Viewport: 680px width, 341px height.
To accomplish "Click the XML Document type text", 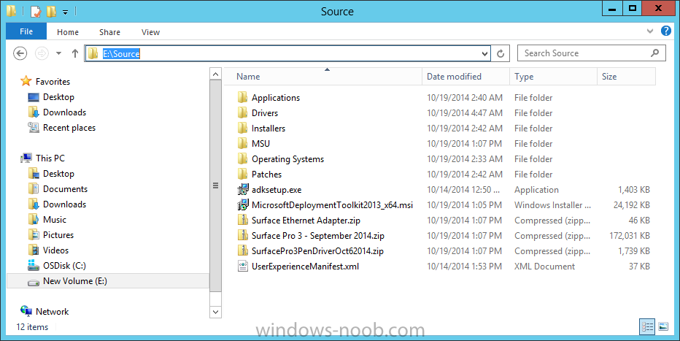I will [545, 267].
